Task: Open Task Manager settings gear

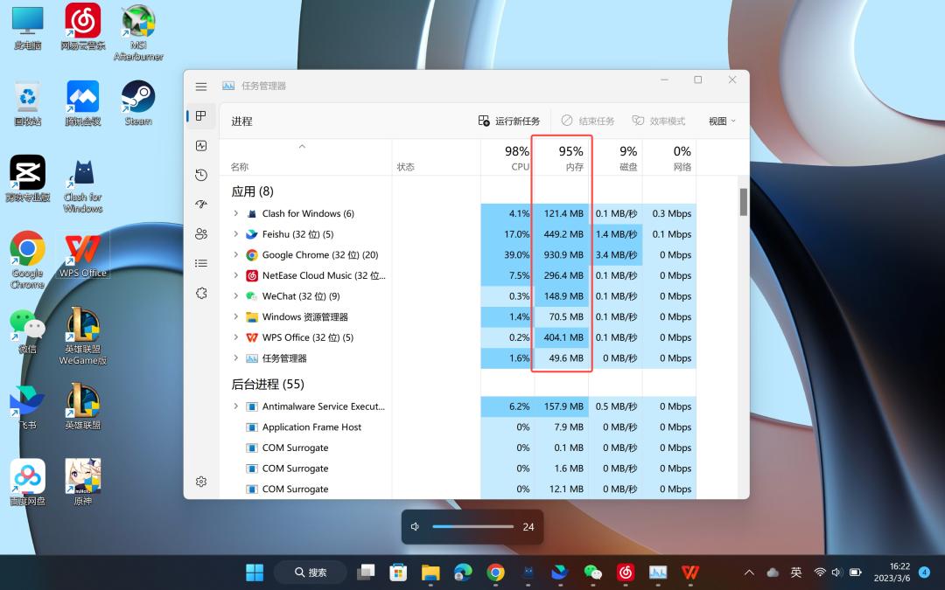Action: tap(201, 482)
